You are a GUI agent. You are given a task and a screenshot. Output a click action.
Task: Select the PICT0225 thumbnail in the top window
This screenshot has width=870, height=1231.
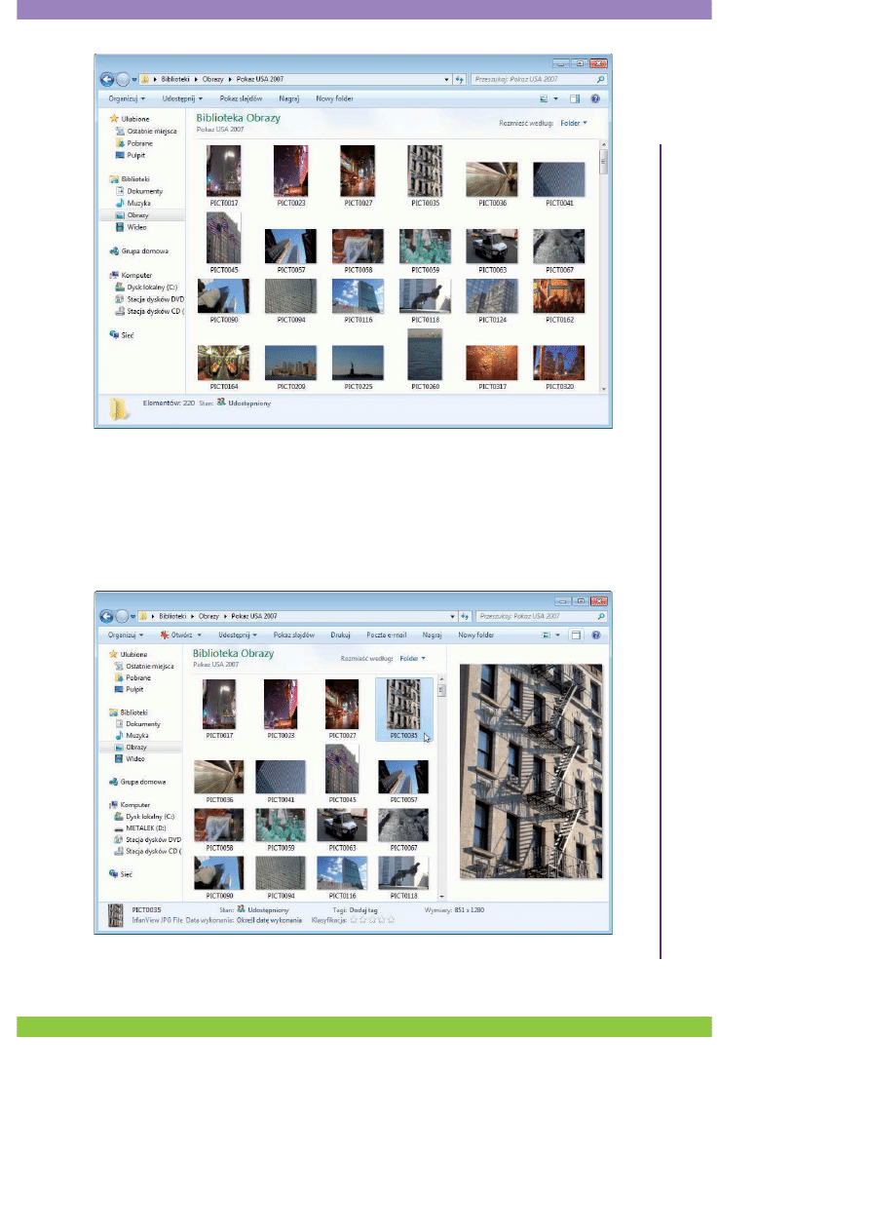point(357,362)
